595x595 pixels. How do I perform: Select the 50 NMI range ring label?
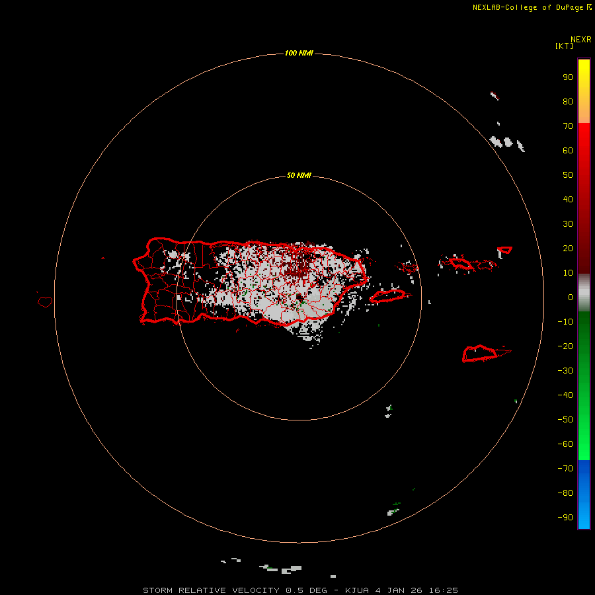pos(299,175)
